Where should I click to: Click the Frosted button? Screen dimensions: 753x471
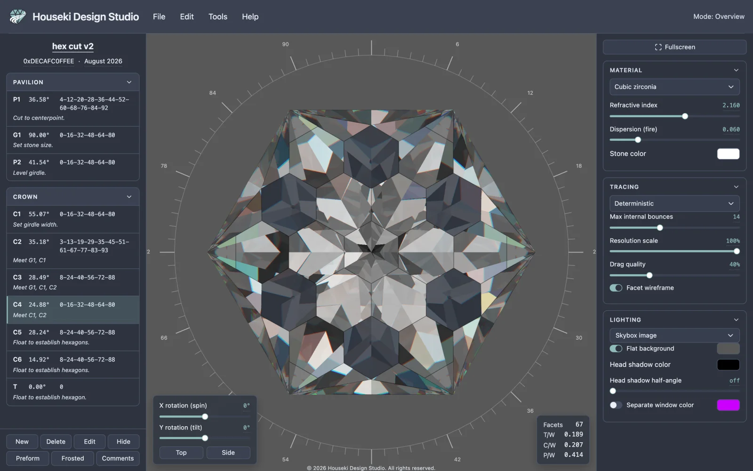pos(72,458)
